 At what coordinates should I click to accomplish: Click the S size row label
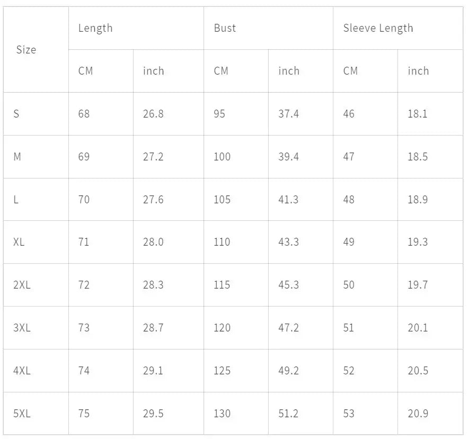tap(16, 114)
